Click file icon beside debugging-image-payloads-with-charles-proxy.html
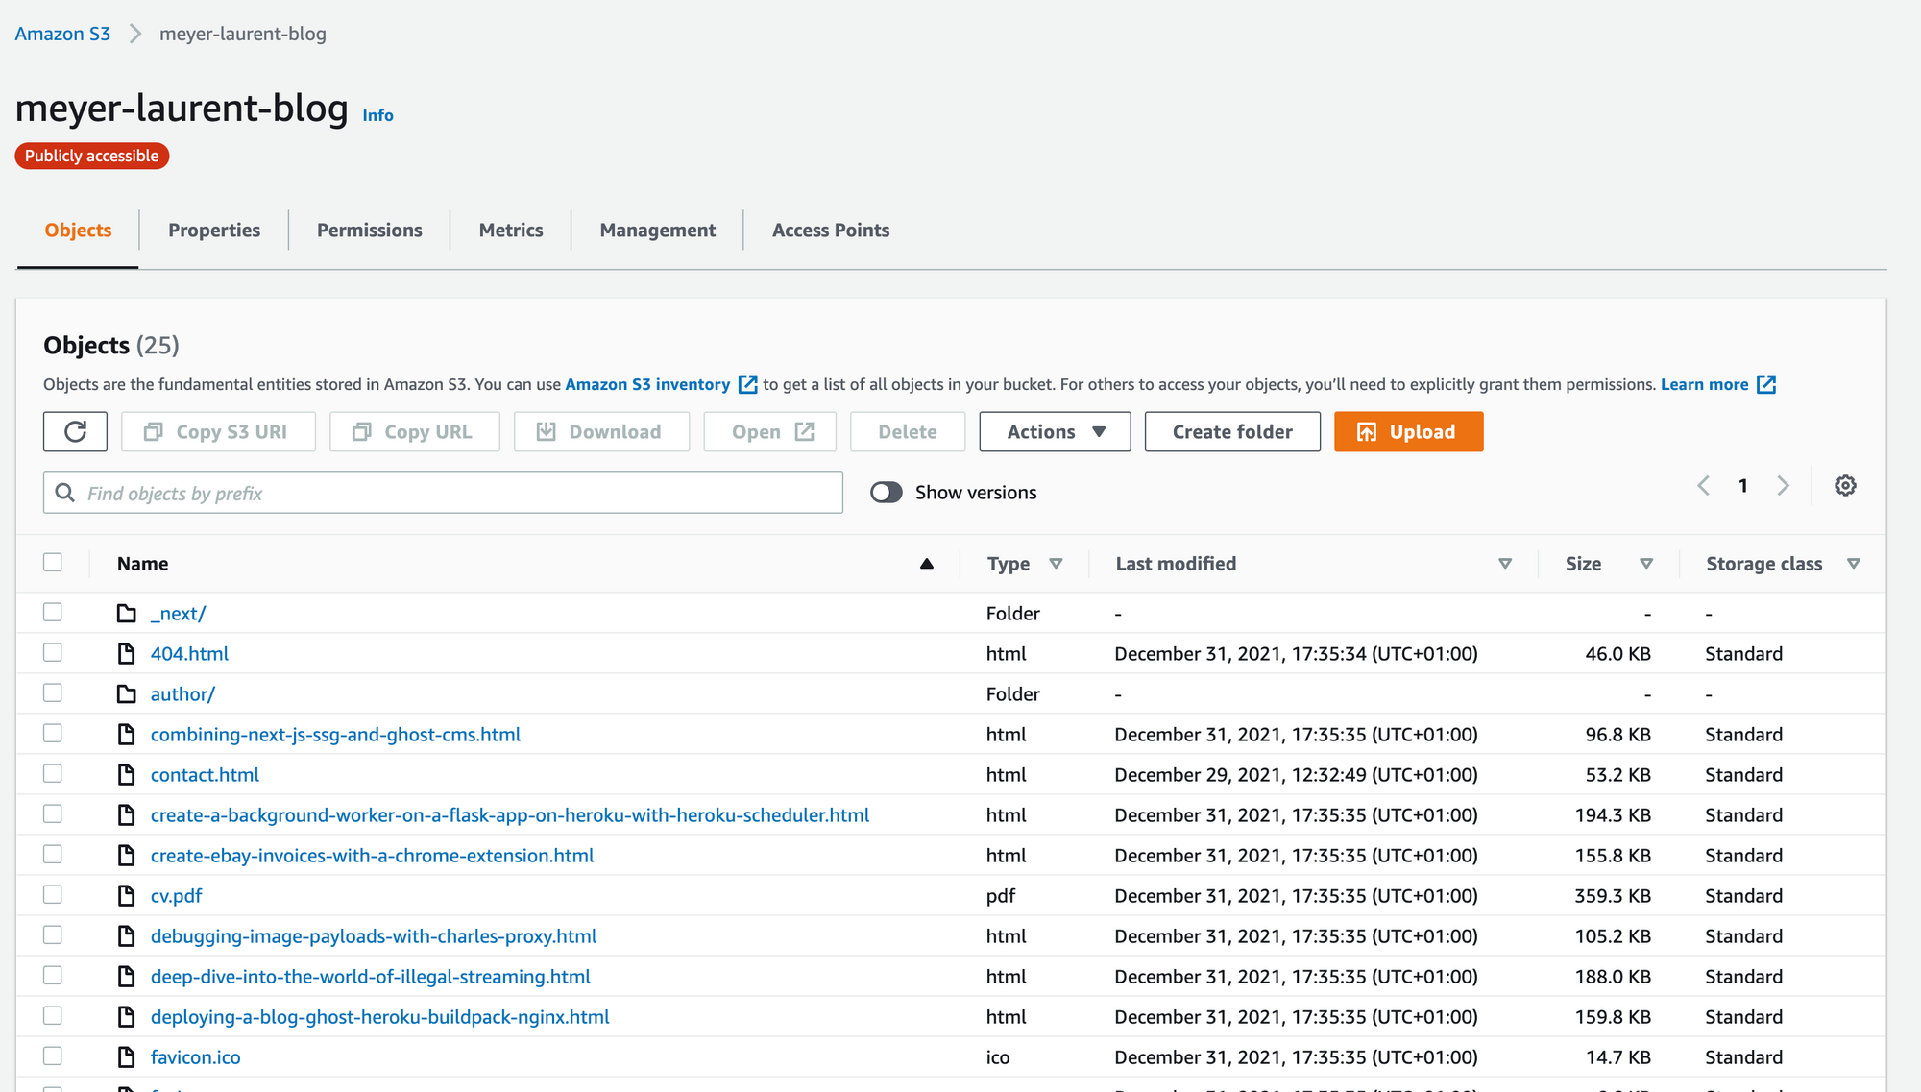This screenshot has width=1921, height=1092. coord(127,936)
